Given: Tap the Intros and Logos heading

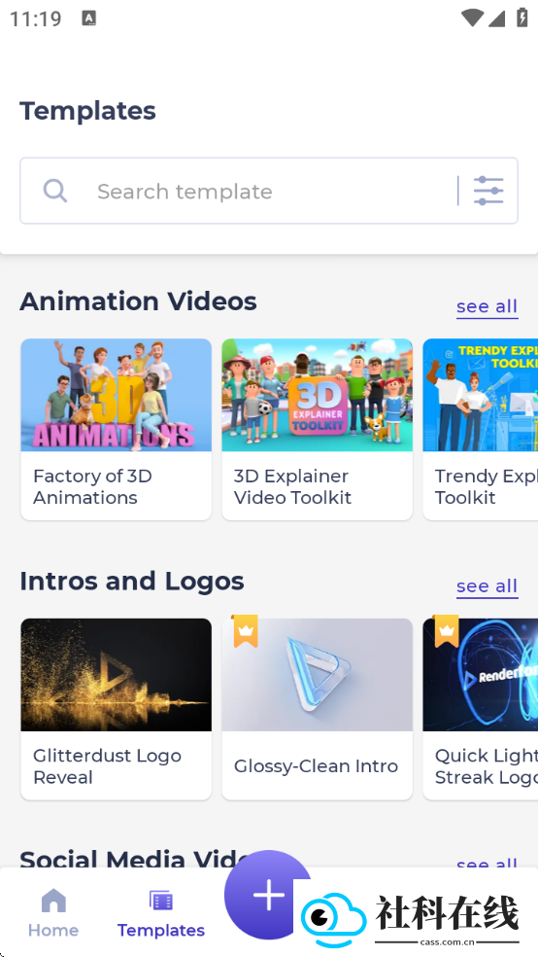Looking at the screenshot, I should [x=132, y=581].
